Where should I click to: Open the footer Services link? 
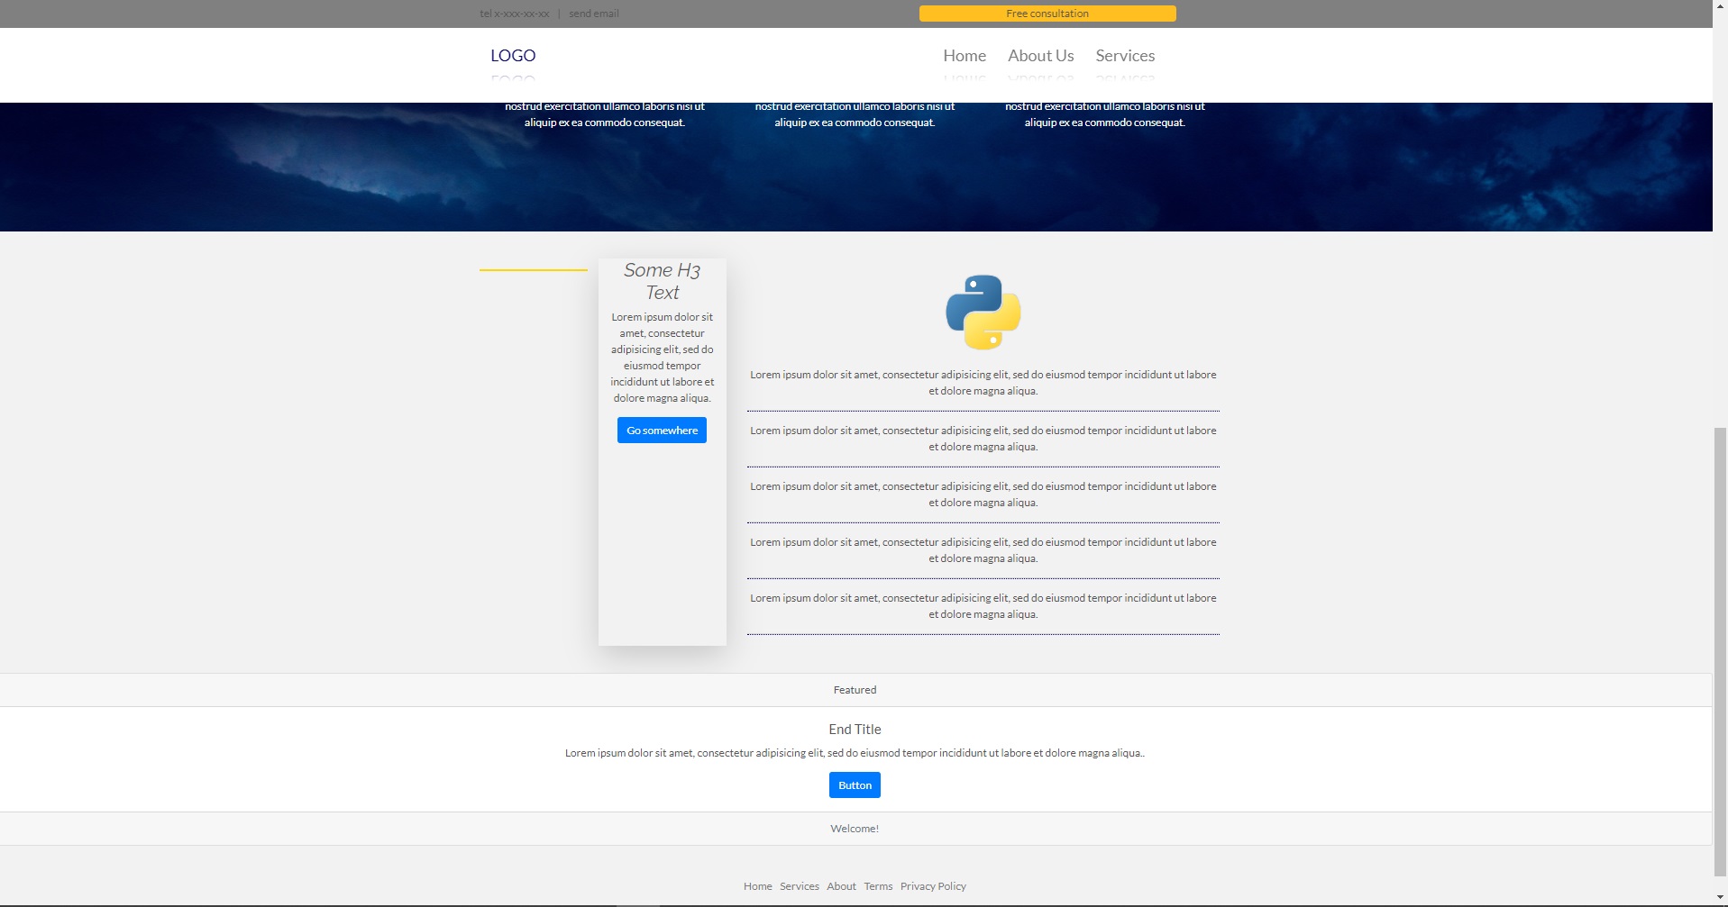click(x=800, y=886)
